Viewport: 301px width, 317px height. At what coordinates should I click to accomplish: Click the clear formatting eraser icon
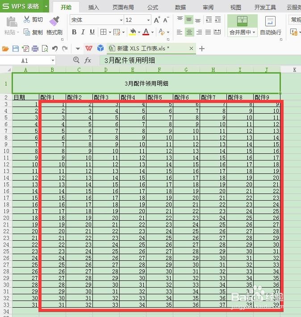(x=162, y=32)
